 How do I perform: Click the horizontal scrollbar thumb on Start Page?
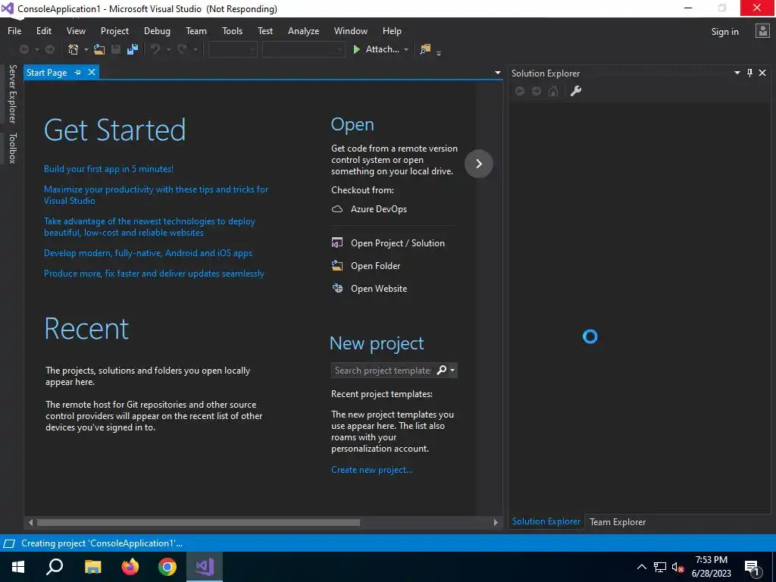pos(199,522)
